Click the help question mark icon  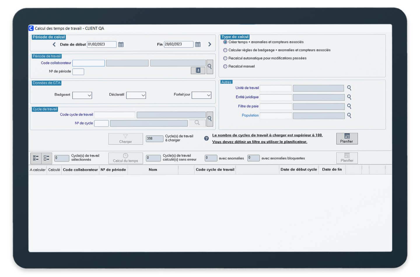[206, 138]
